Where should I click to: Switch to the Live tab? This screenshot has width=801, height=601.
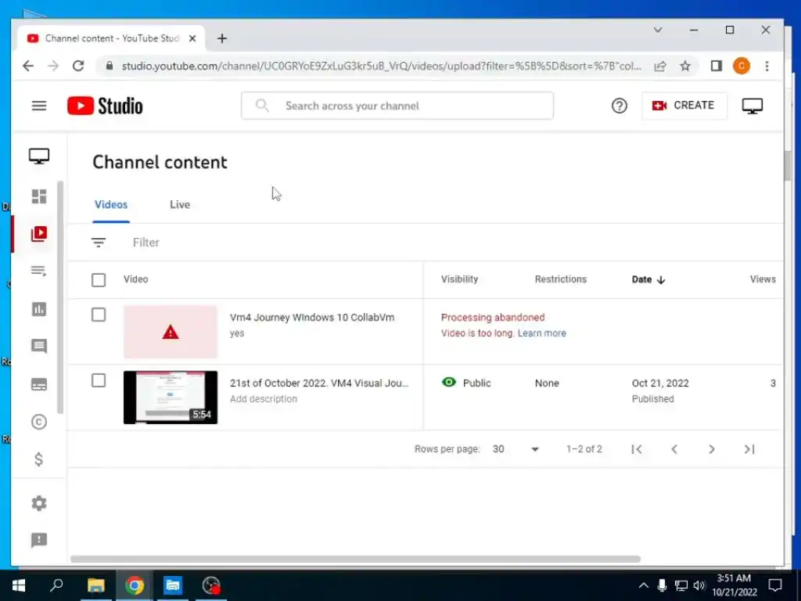(x=180, y=204)
